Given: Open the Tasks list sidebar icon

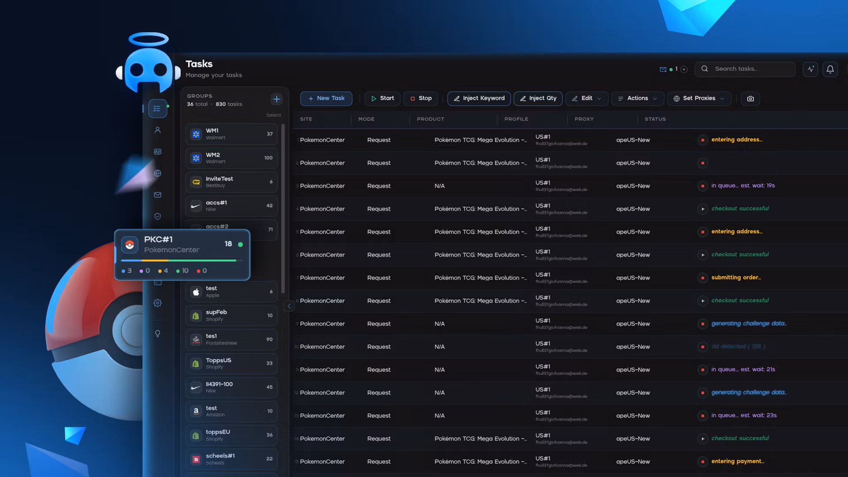Looking at the screenshot, I should click(157, 109).
